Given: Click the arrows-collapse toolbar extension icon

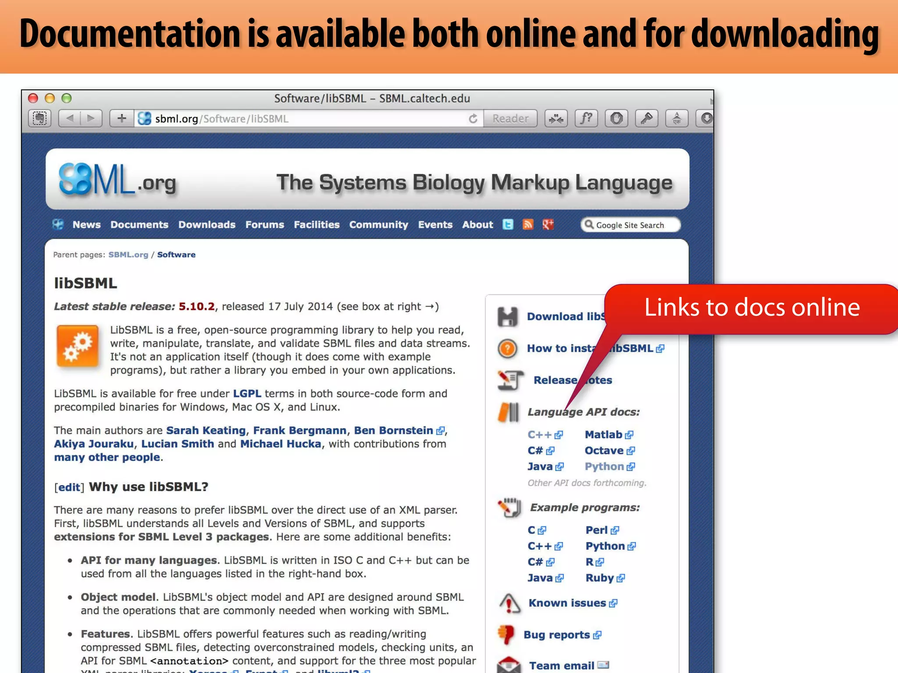Looking at the screenshot, I should pyautogui.click(x=556, y=118).
